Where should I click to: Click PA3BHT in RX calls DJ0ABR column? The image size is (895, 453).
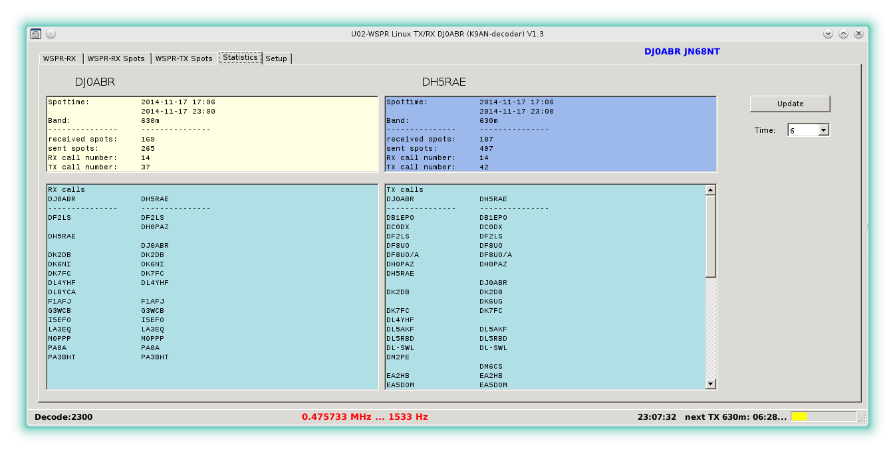[62, 357]
